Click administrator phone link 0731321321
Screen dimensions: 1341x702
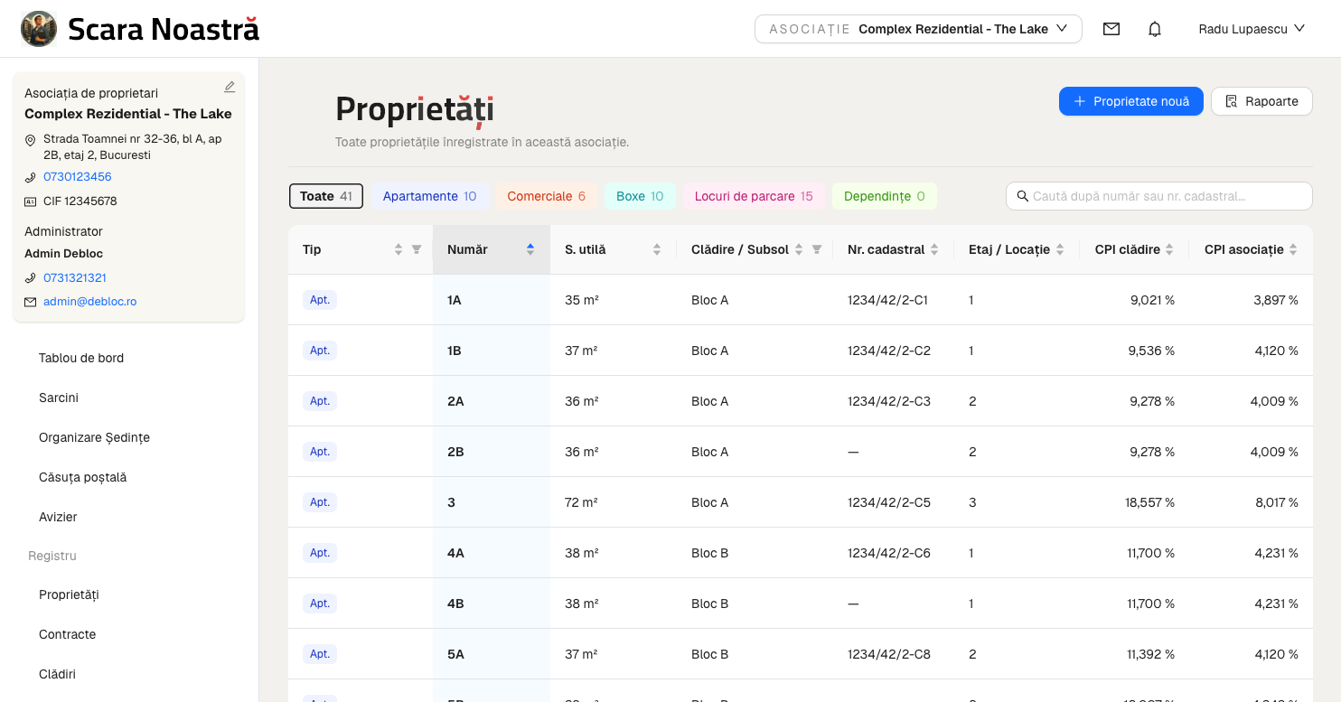pyautogui.click(x=75, y=278)
